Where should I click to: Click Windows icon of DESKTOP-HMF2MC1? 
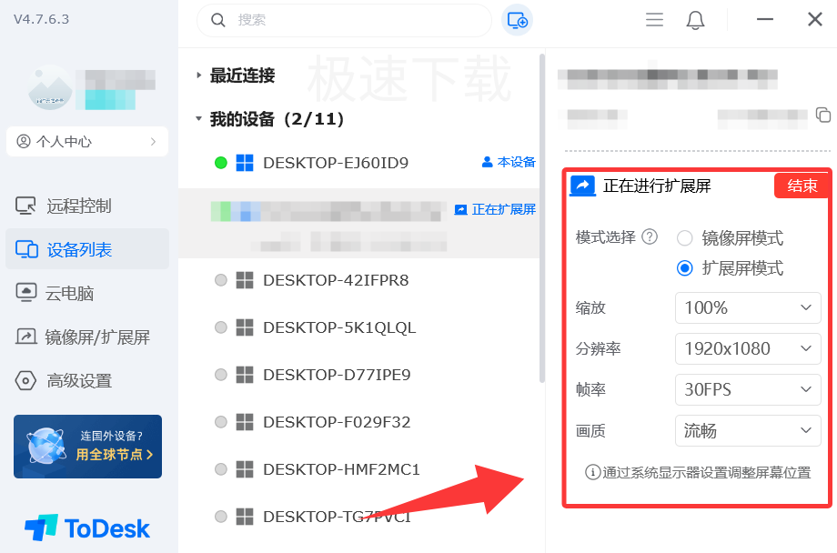(245, 469)
